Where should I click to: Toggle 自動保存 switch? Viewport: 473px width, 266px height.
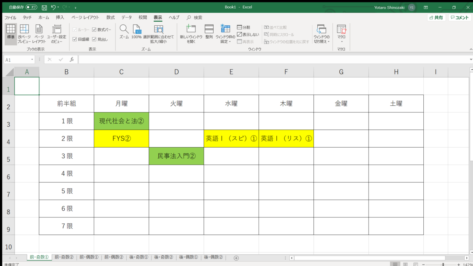tap(32, 7)
